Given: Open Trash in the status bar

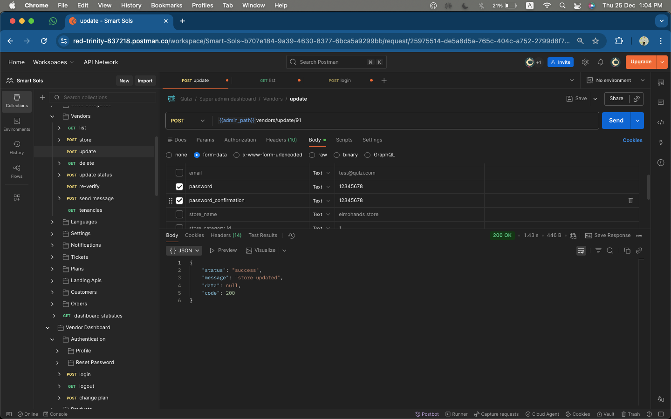Looking at the screenshot, I should click(630, 414).
